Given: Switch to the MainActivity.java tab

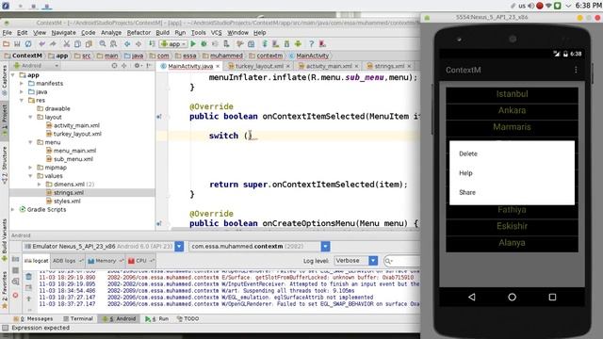Looking at the screenshot, I should (190, 66).
